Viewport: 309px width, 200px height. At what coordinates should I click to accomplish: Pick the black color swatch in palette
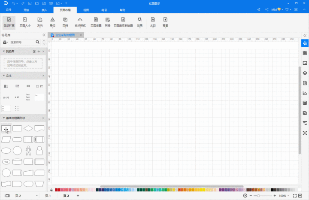273,190
